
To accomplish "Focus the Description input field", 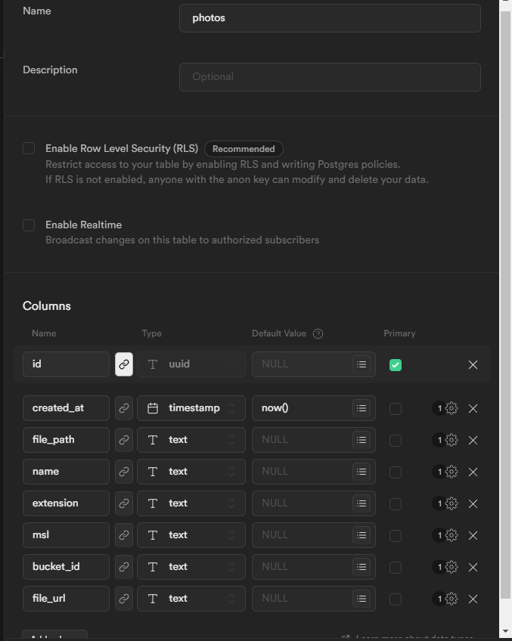I will pos(330,77).
